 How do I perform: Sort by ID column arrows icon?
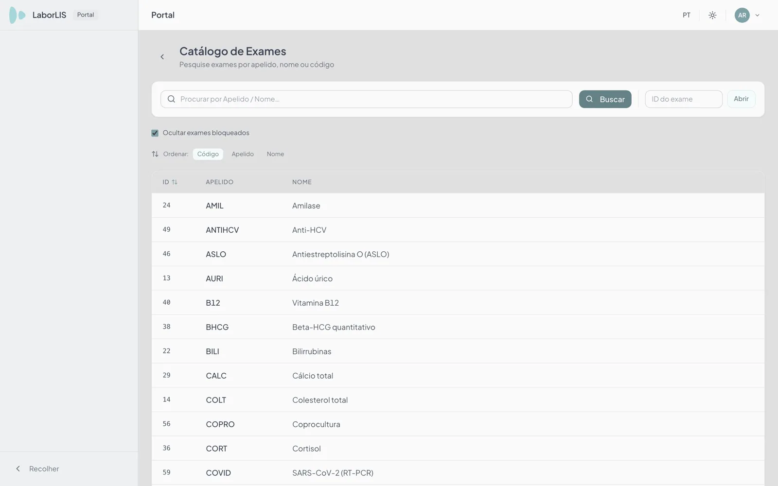pyautogui.click(x=175, y=182)
